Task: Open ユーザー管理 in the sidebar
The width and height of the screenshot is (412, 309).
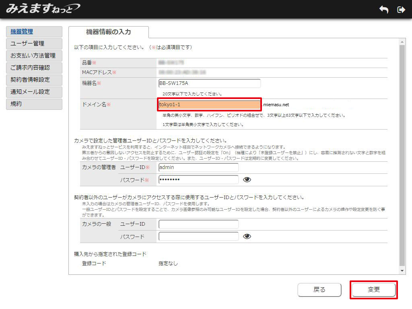Action: (x=34, y=44)
